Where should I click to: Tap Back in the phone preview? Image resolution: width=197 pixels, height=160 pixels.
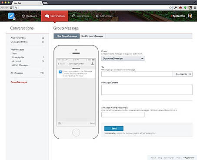61,64
